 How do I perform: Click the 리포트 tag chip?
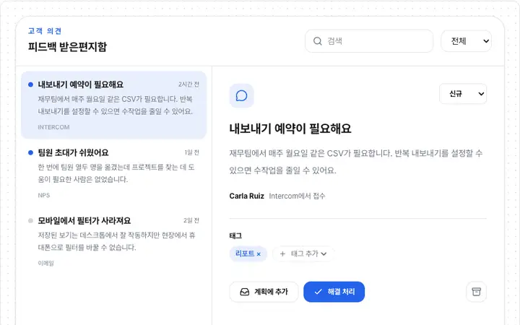pos(248,254)
